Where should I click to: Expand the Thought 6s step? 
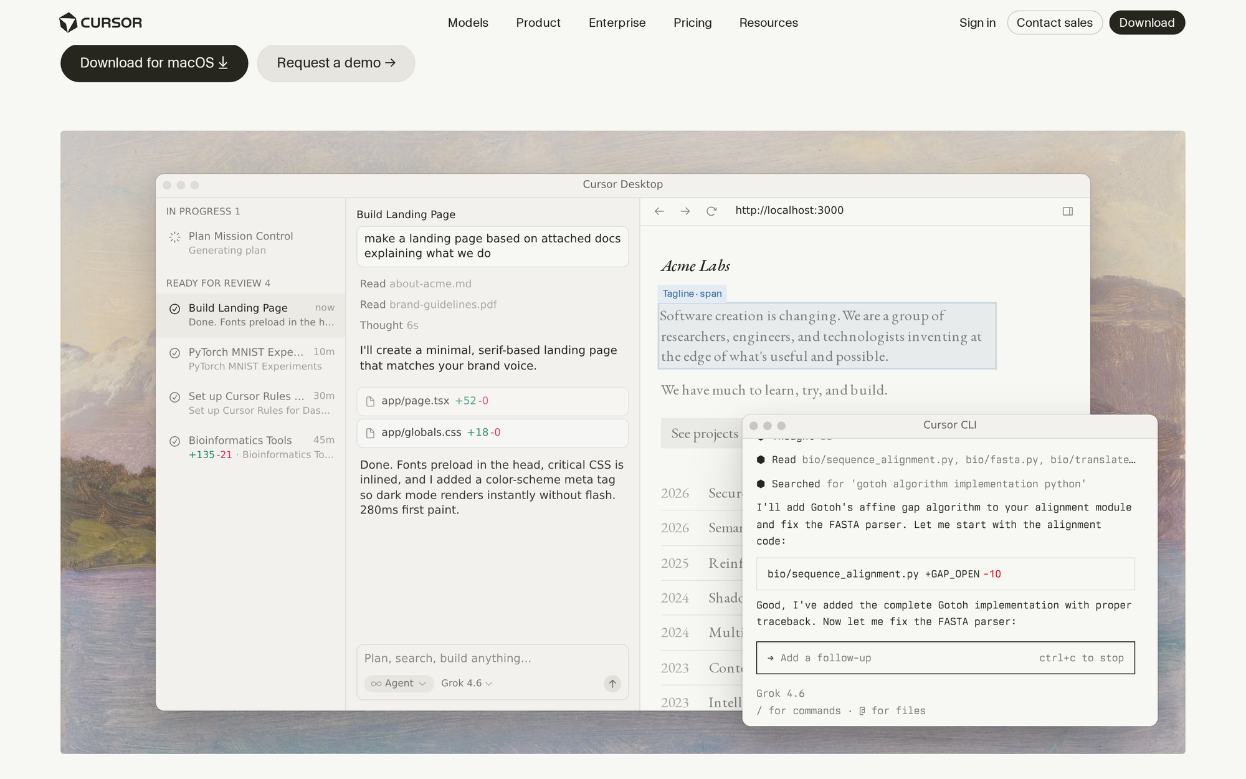(389, 325)
